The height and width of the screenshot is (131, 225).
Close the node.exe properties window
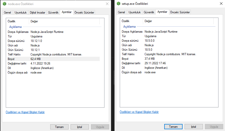tap(107, 4)
